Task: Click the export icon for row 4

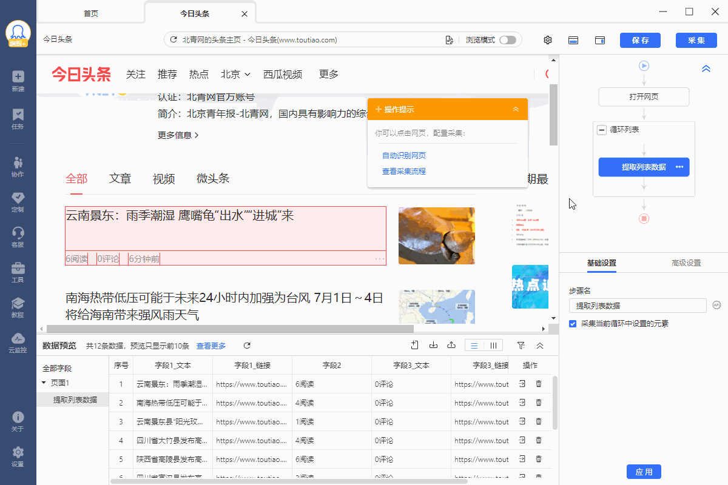Action: click(522, 440)
